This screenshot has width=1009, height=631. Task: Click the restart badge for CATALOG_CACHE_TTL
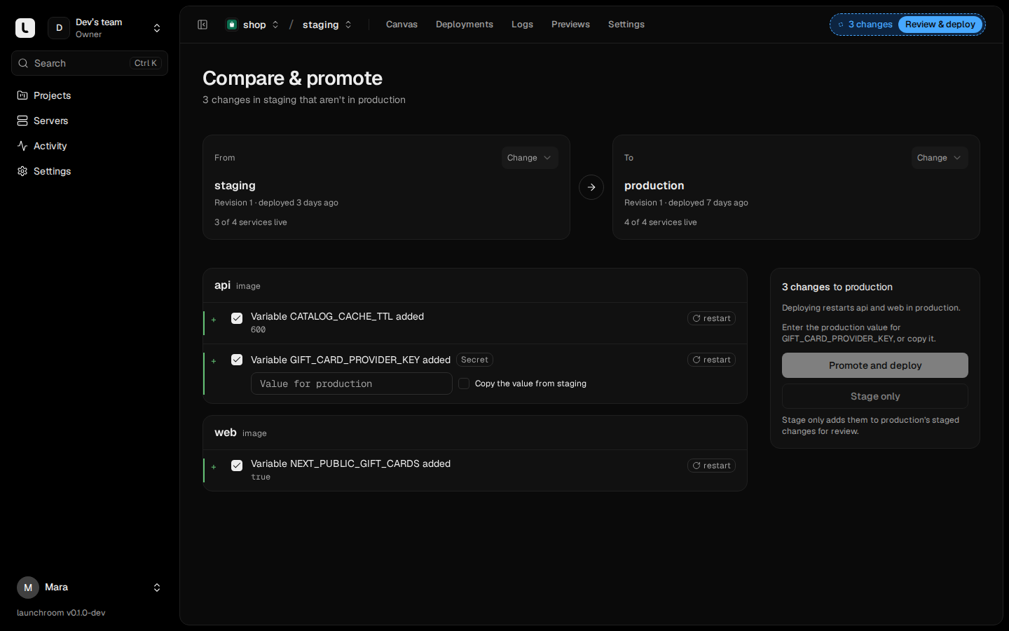click(711, 318)
